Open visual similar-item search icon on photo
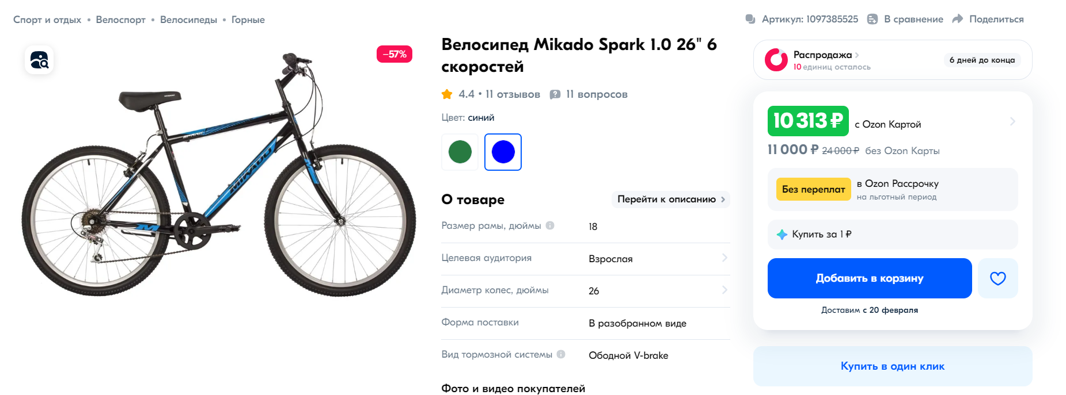The width and height of the screenshot is (1066, 395). (x=39, y=60)
